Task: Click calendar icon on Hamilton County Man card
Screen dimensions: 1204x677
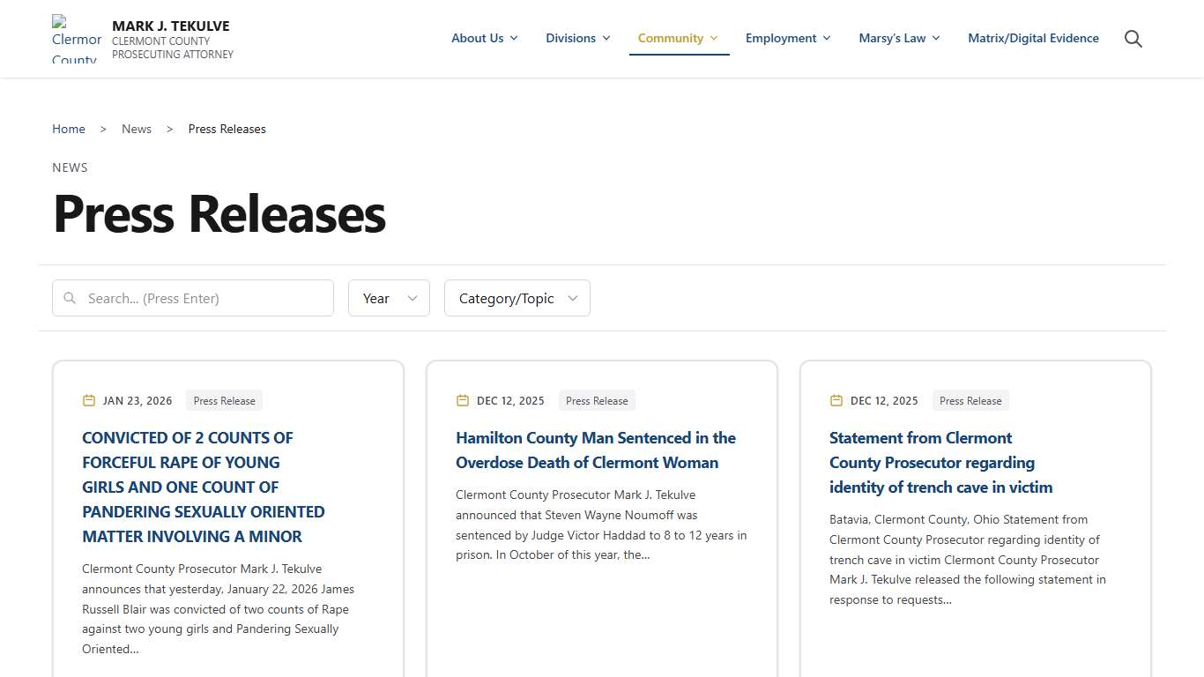Action: click(463, 400)
